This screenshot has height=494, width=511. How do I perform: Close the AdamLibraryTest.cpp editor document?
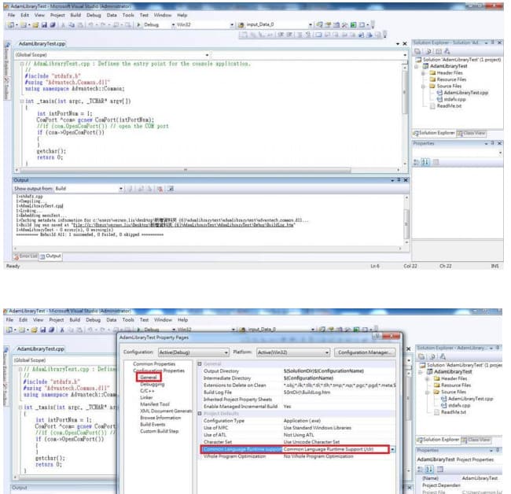pos(405,45)
